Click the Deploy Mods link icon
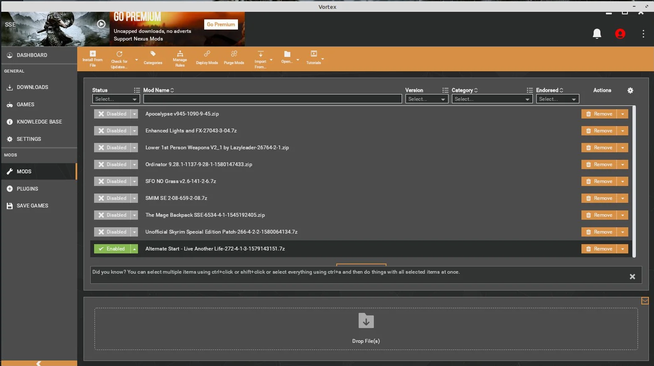Image resolution: width=654 pixels, height=366 pixels. [x=207, y=54]
